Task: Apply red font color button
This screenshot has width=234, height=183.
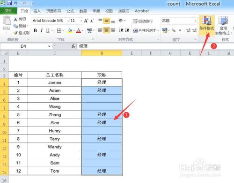Action: point(79,30)
